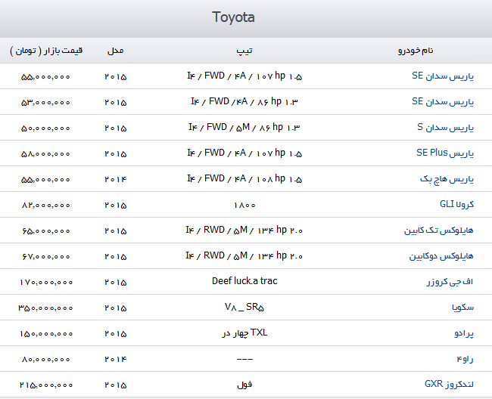Select the 350,000,000 price cell
Image resolution: width=492 pixels, height=399 pixels.
pos(45,308)
